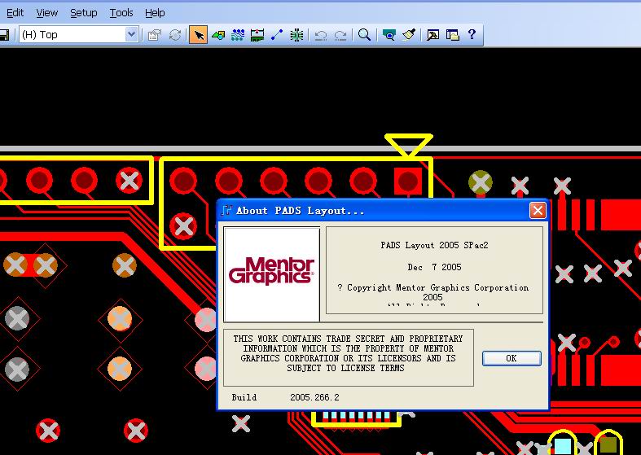Open the ECO toolbar icon
641x455 pixels.
(x=277, y=35)
